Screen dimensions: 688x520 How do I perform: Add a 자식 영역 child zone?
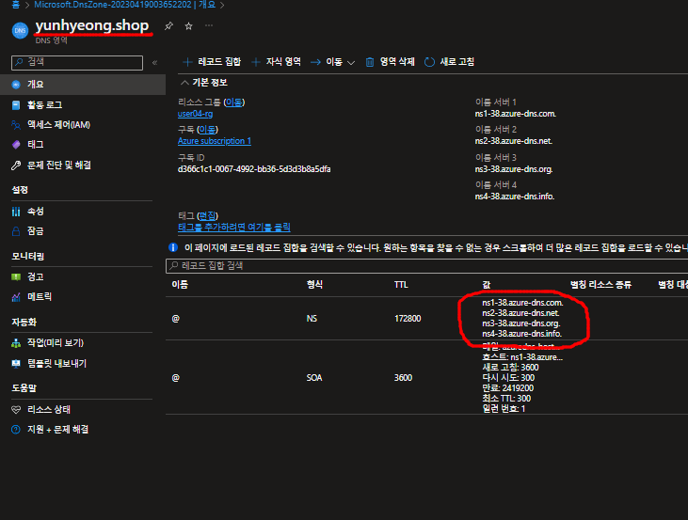(x=276, y=62)
